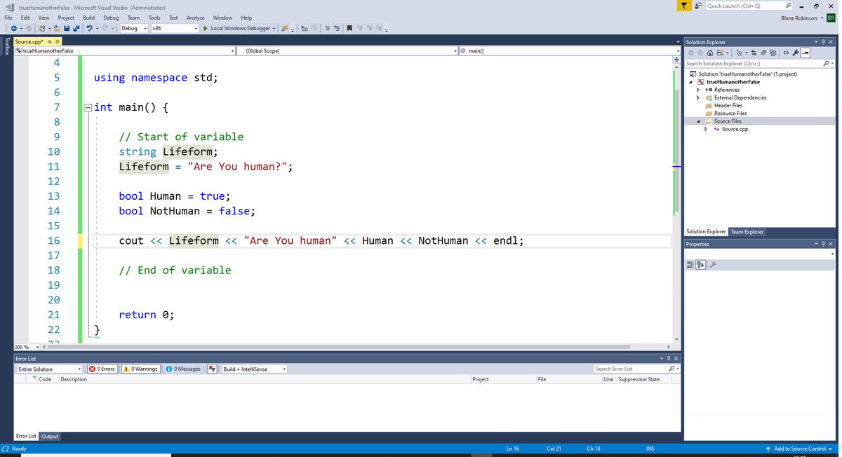
Task: Click the Alphabetical sort icon in Properties
Action: tap(700, 264)
